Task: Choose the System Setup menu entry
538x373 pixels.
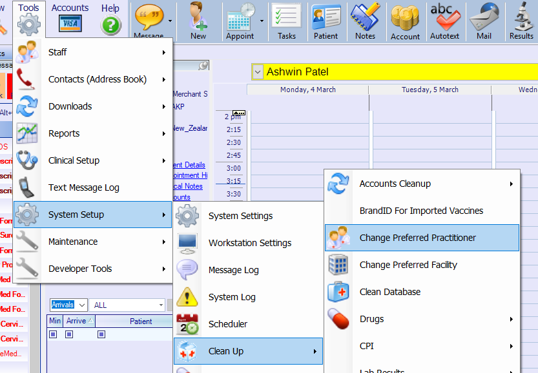Action: click(92, 215)
